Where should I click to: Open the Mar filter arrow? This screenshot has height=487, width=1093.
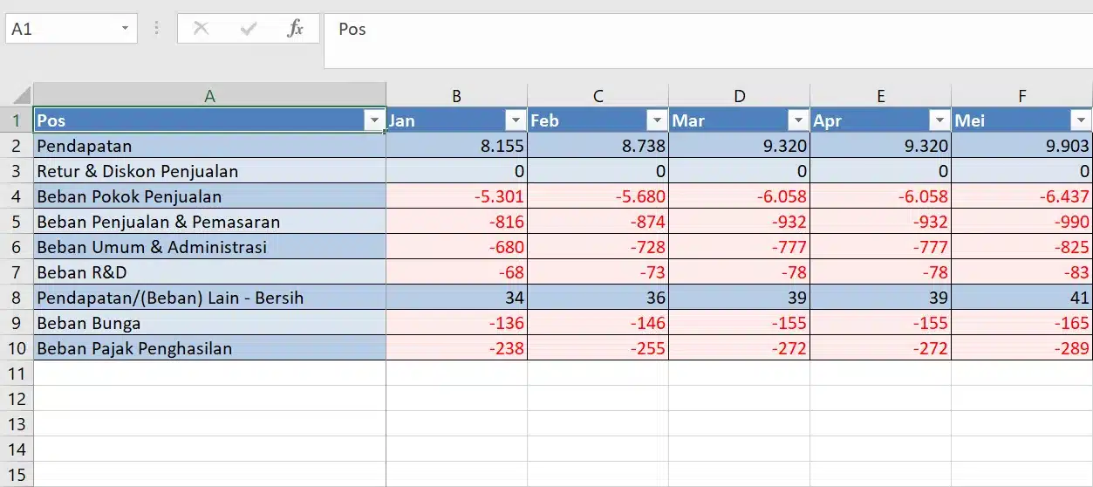pyautogui.click(x=798, y=120)
